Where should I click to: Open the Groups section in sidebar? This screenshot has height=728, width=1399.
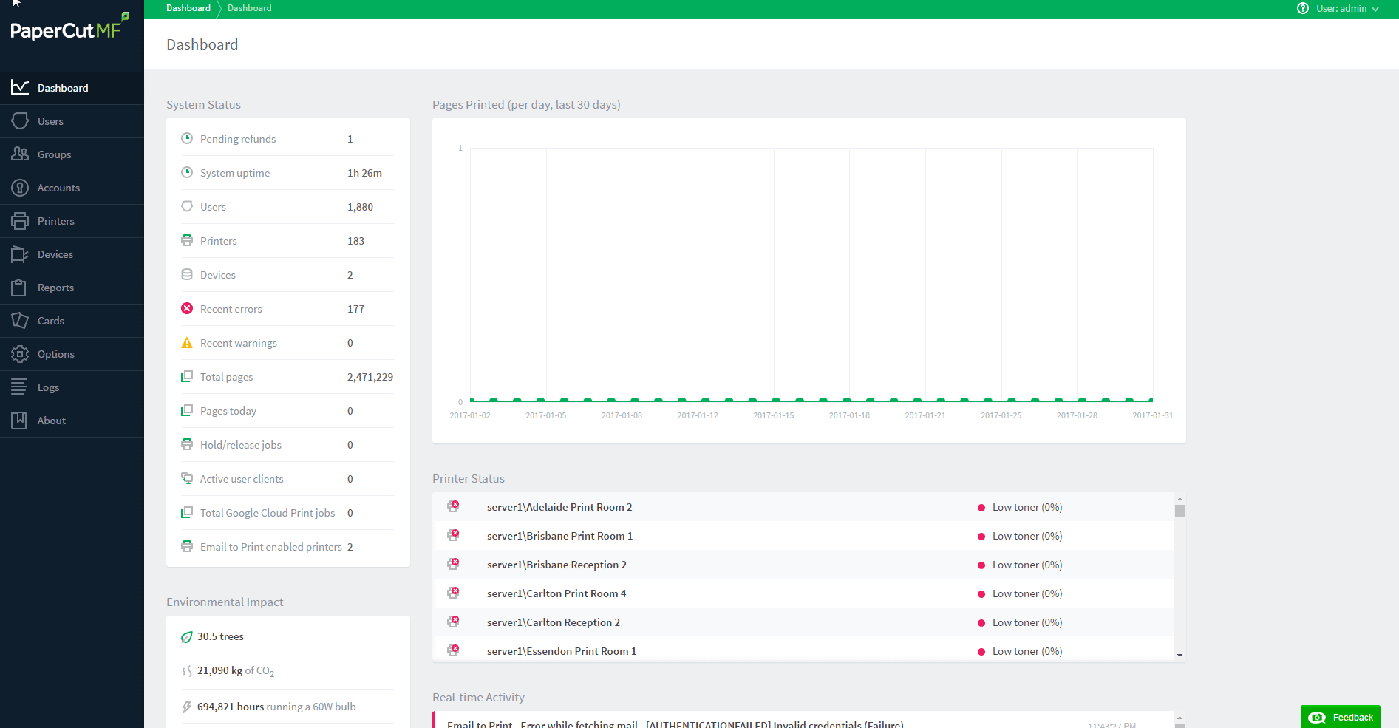pyautogui.click(x=72, y=154)
